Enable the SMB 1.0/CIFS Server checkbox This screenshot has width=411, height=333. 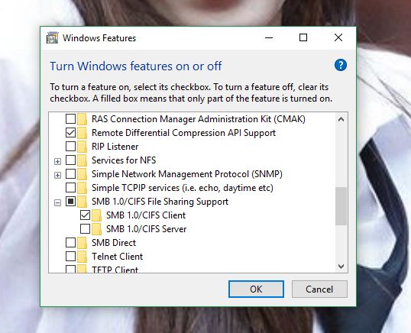[86, 229]
